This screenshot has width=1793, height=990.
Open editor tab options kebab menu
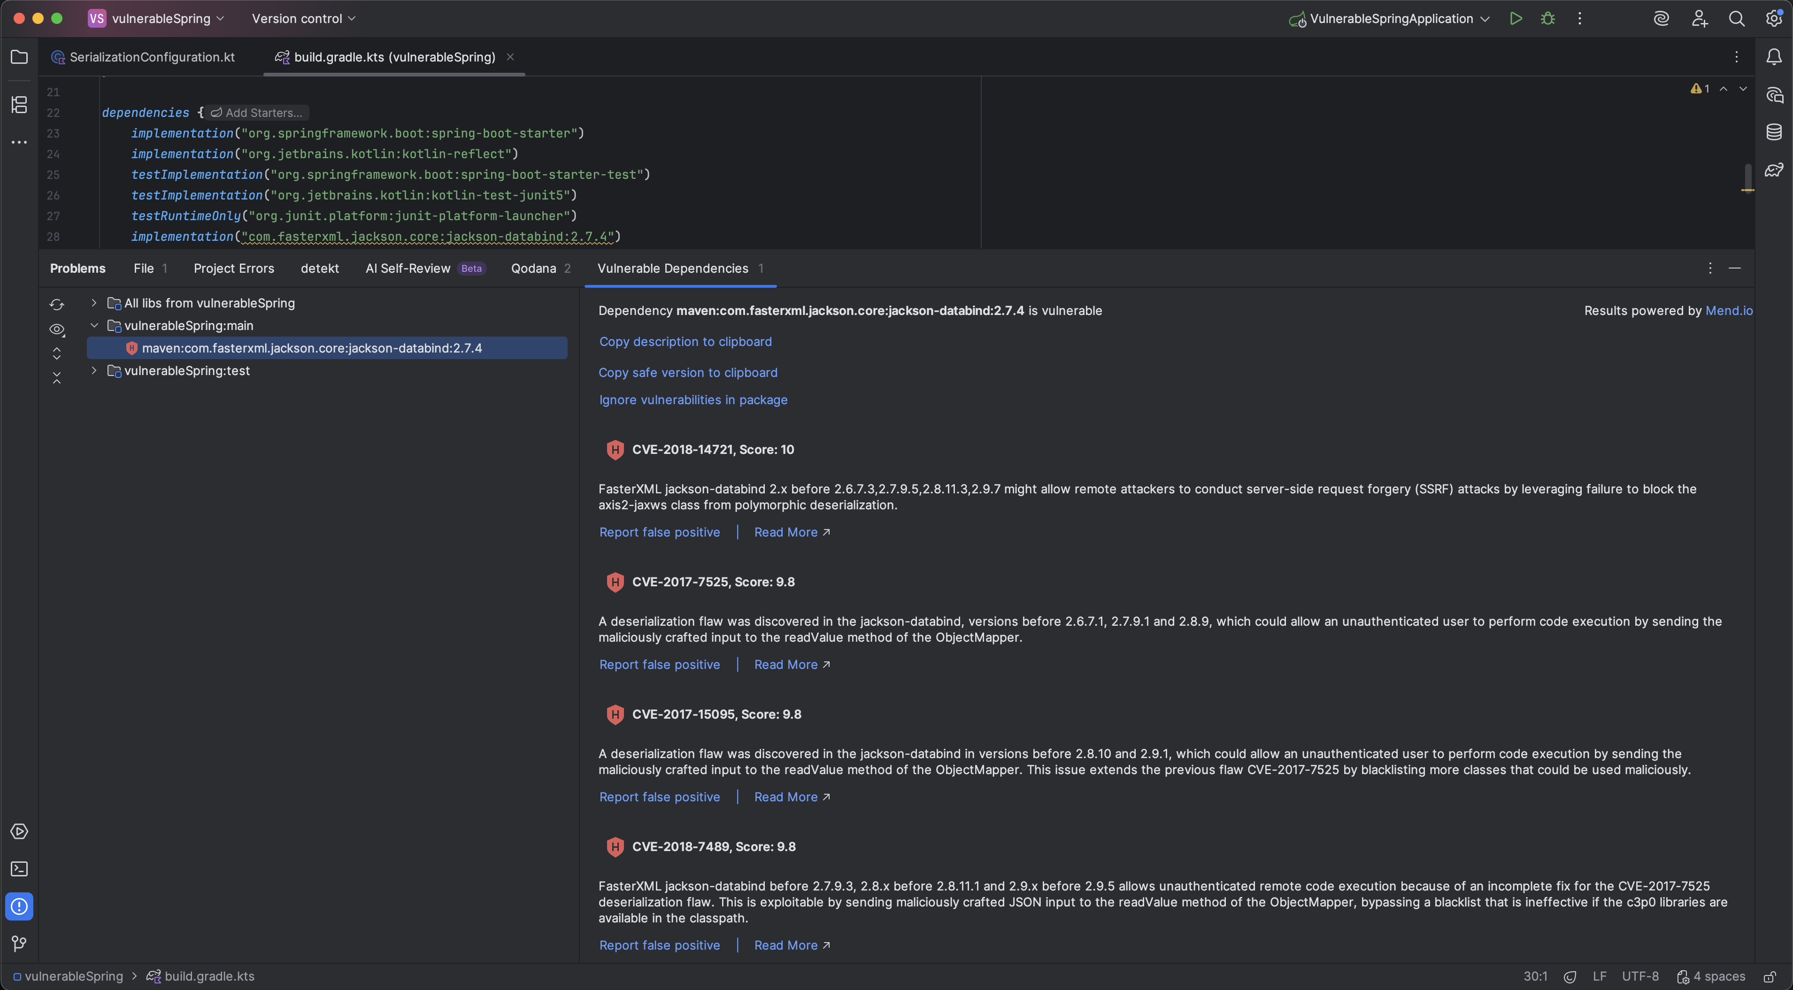pos(1737,57)
